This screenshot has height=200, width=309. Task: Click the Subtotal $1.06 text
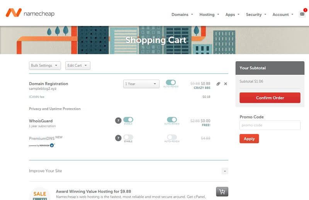[251, 81]
